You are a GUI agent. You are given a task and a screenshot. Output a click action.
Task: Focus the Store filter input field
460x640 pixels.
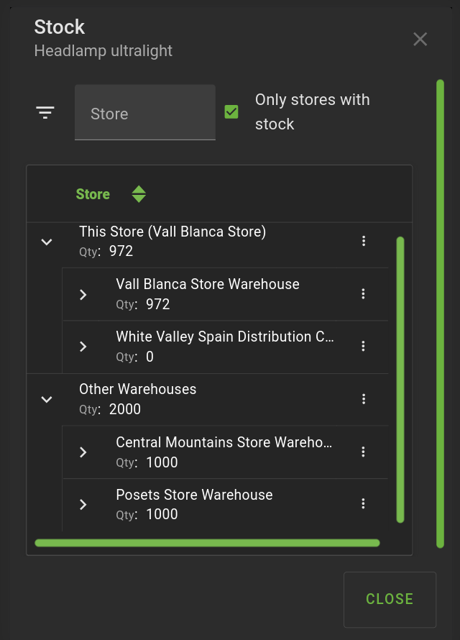[x=145, y=113]
